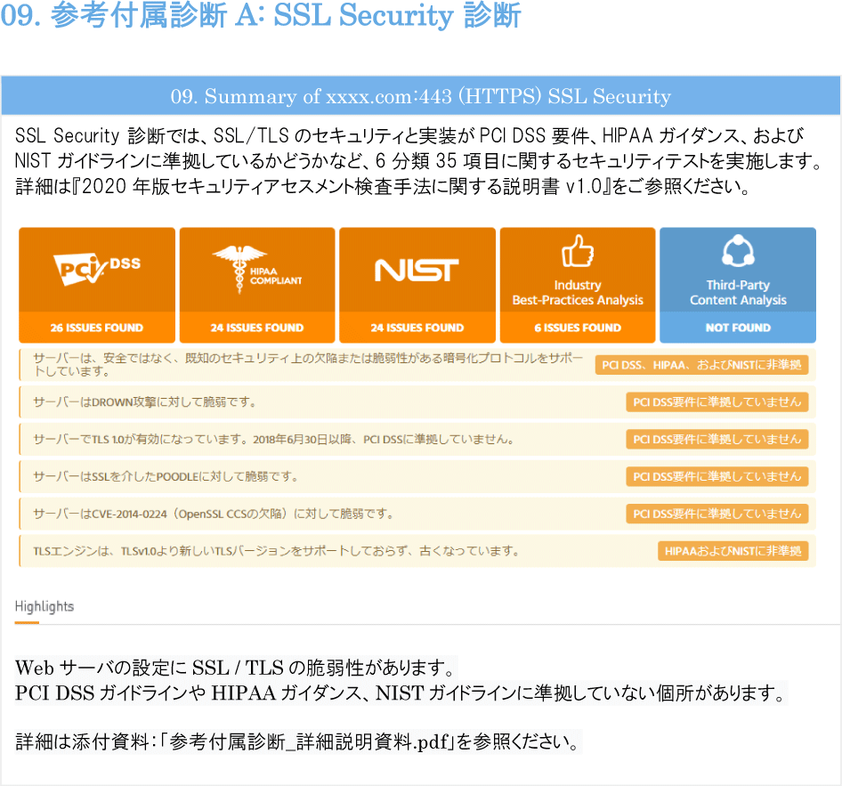Screen dimensions: 842x786
Task: Click the HIPAAおよびNISTに非準拠 badge
Action: click(733, 551)
